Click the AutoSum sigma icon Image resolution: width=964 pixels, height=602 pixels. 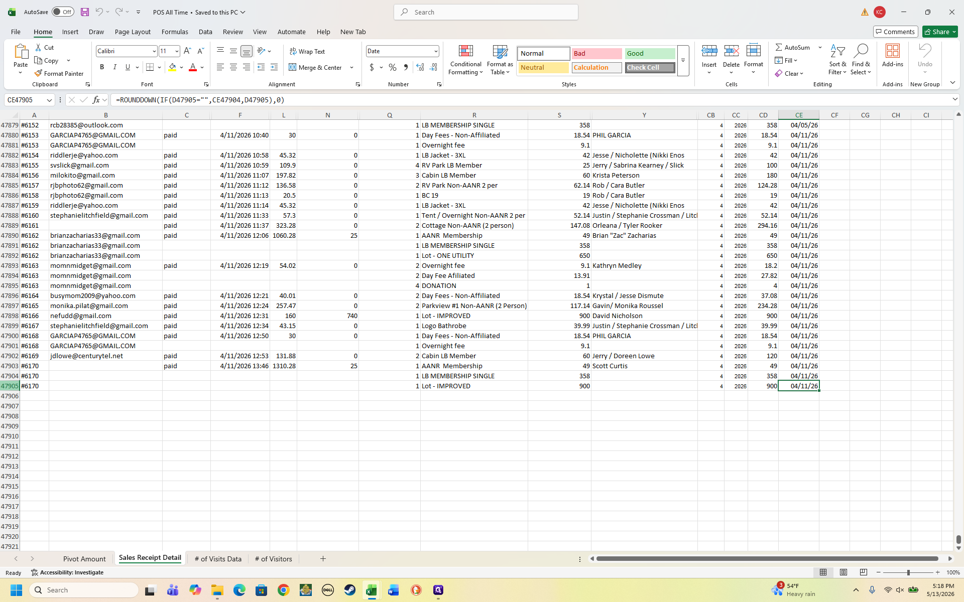pyautogui.click(x=779, y=47)
